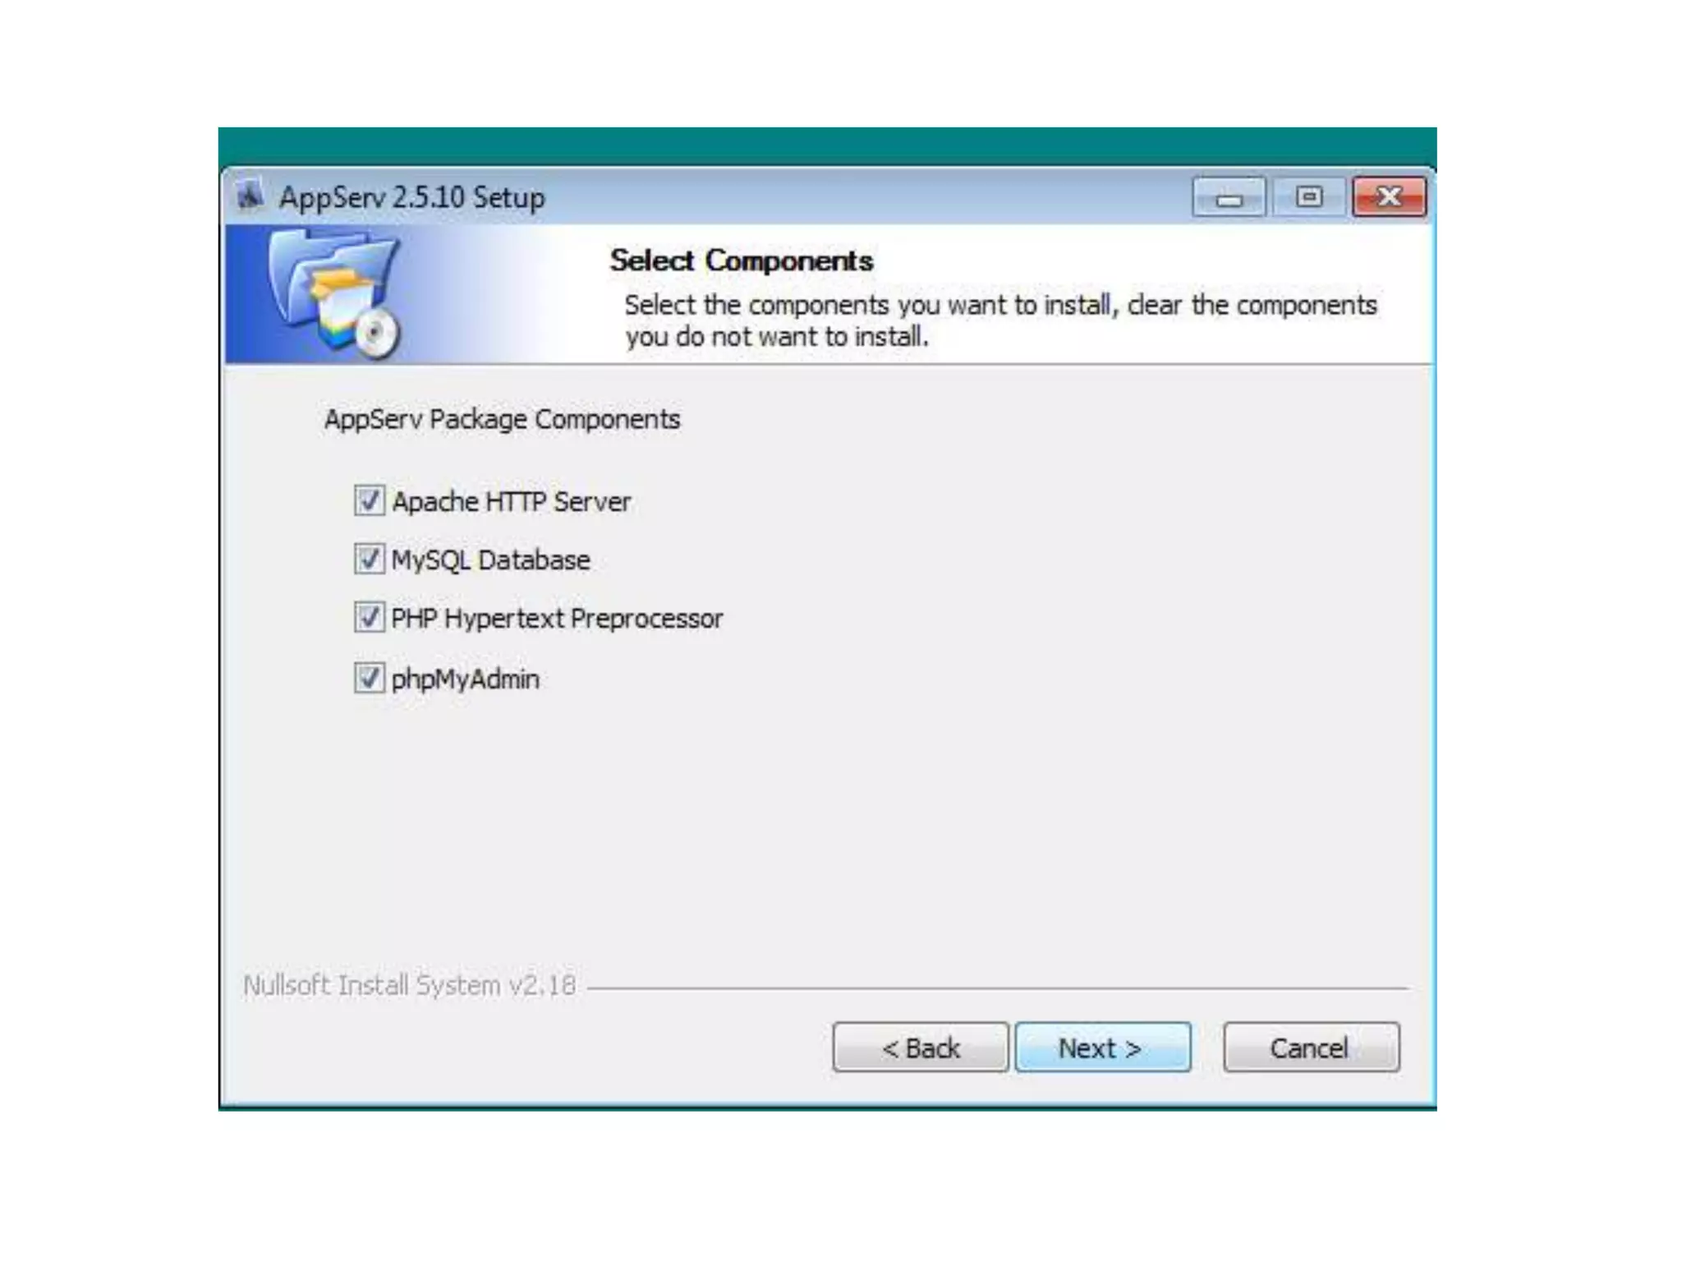The height and width of the screenshot is (1262, 1682).
Task: Toggle the MySQL Database checkbox
Action: coord(369,559)
